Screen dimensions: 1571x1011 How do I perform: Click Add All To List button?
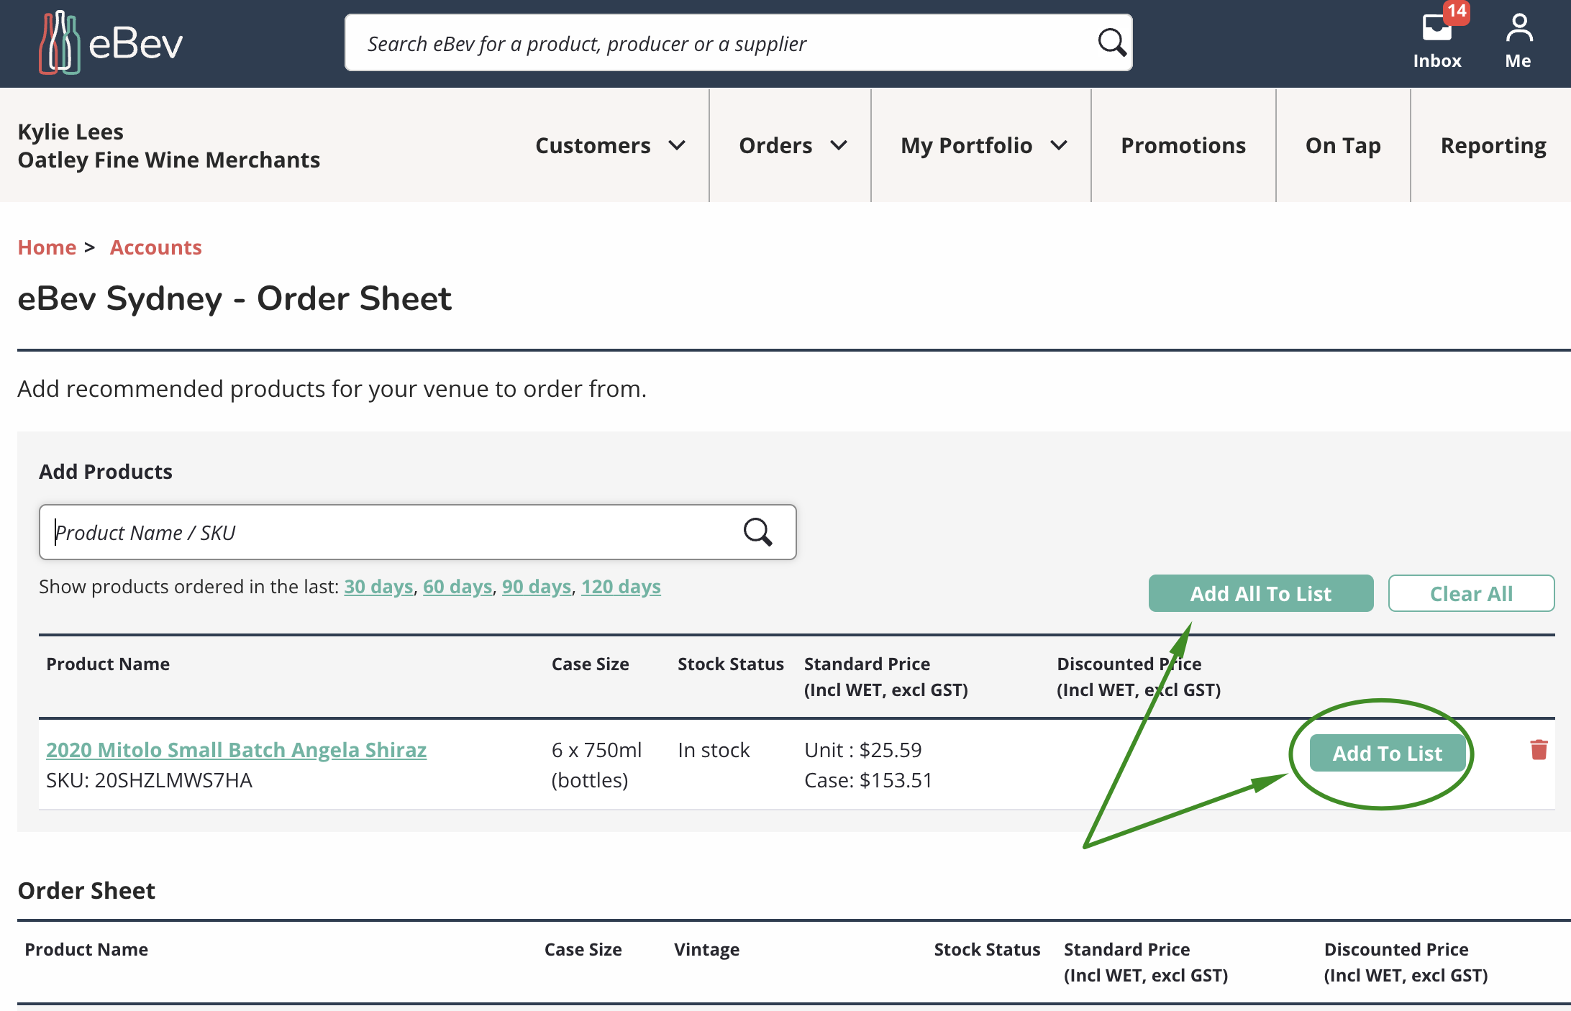coord(1260,594)
